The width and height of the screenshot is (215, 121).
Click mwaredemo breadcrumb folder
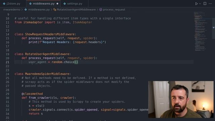point(12,10)
